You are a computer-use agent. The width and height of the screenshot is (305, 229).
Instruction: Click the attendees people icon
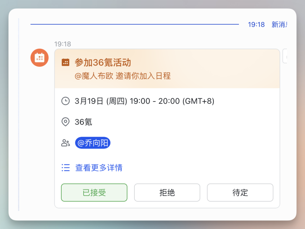65,143
